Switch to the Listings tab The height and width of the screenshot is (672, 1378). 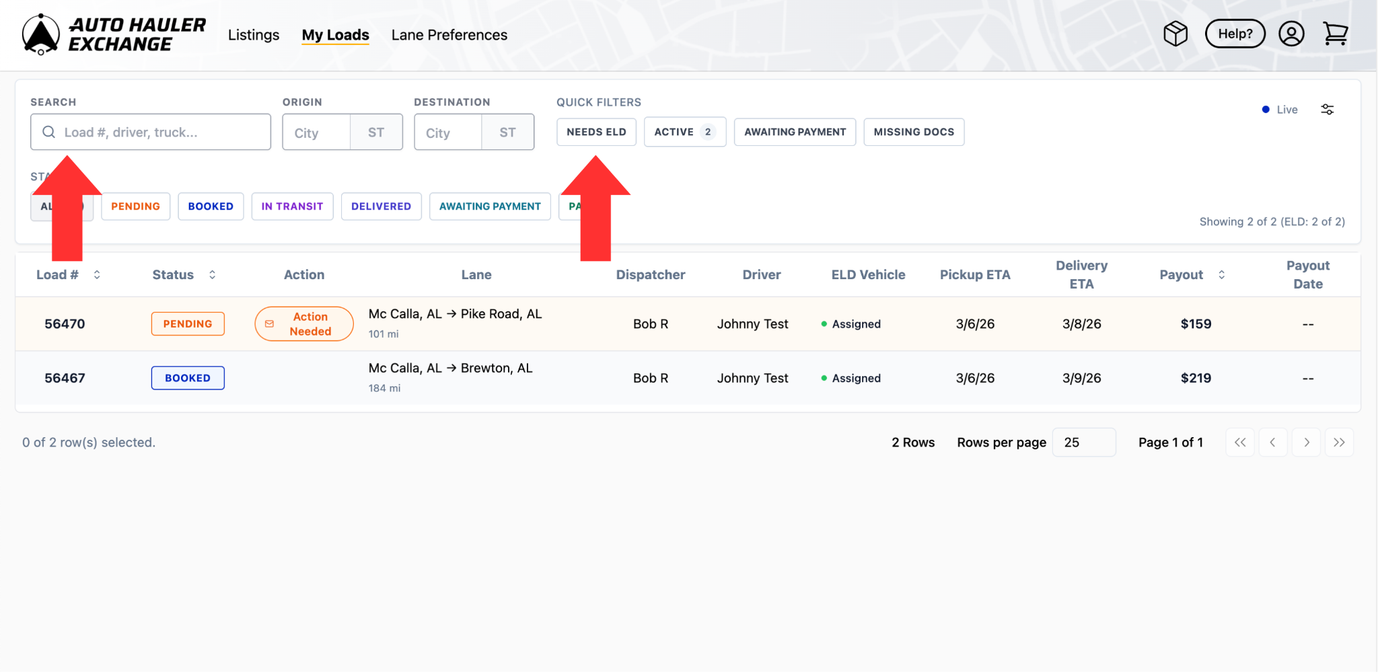[253, 35]
